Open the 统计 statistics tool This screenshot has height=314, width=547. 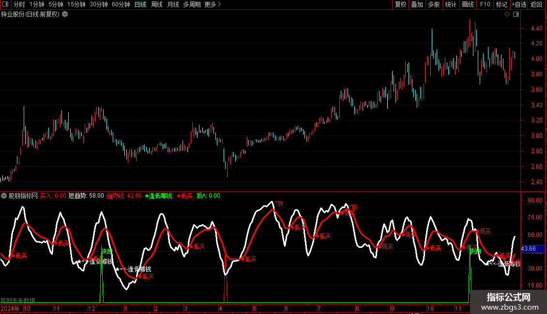coord(450,4)
